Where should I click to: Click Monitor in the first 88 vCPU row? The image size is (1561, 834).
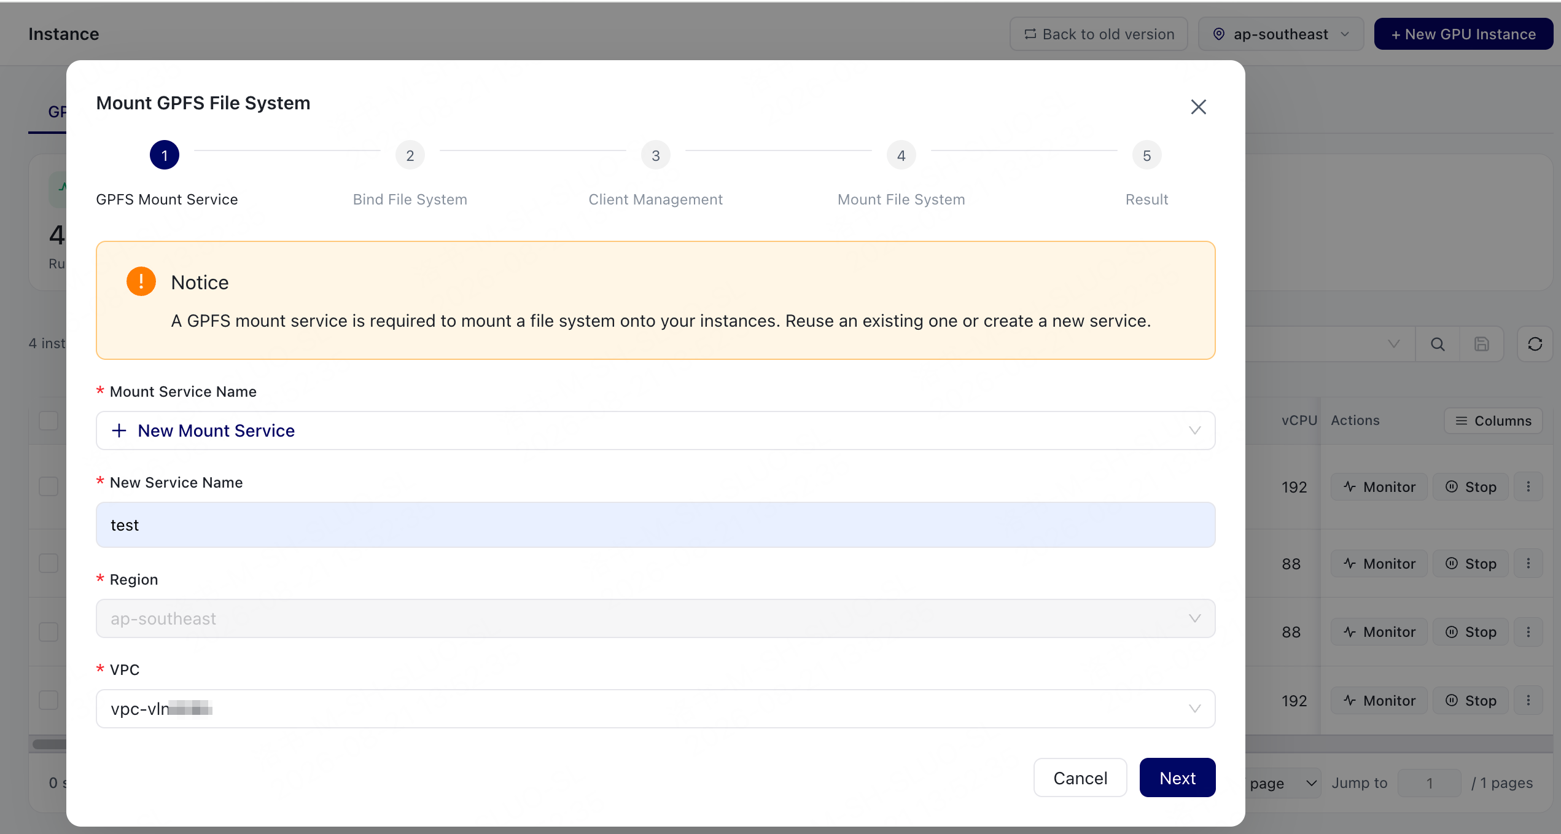(x=1379, y=564)
